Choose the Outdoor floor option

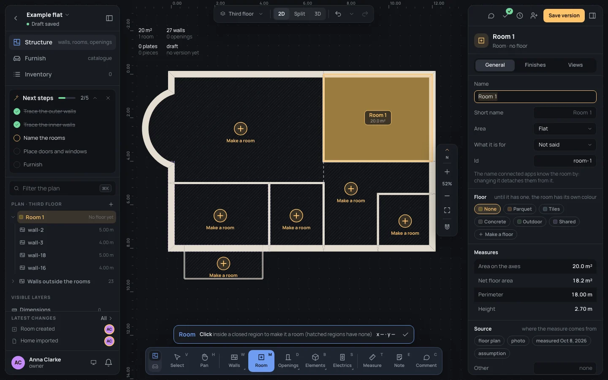530,222
